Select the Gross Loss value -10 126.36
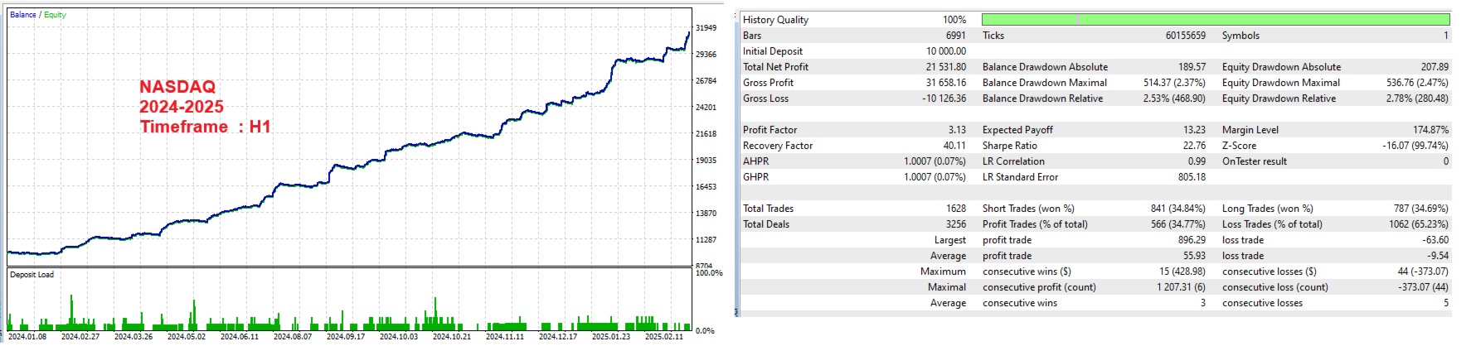 click(x=944, y=99)
